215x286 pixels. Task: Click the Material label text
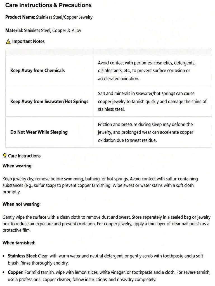(14, 30)
